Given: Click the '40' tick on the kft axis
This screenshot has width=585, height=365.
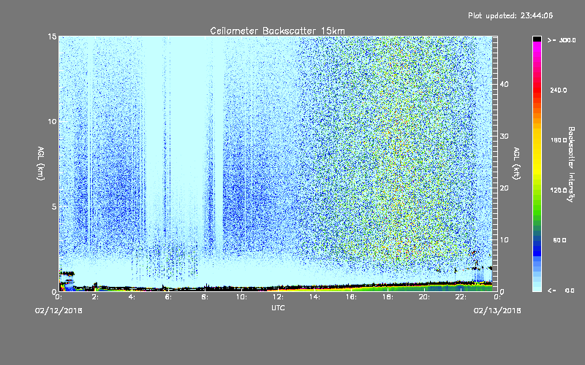Looking at the screenshot, I should tap(504, 84).
